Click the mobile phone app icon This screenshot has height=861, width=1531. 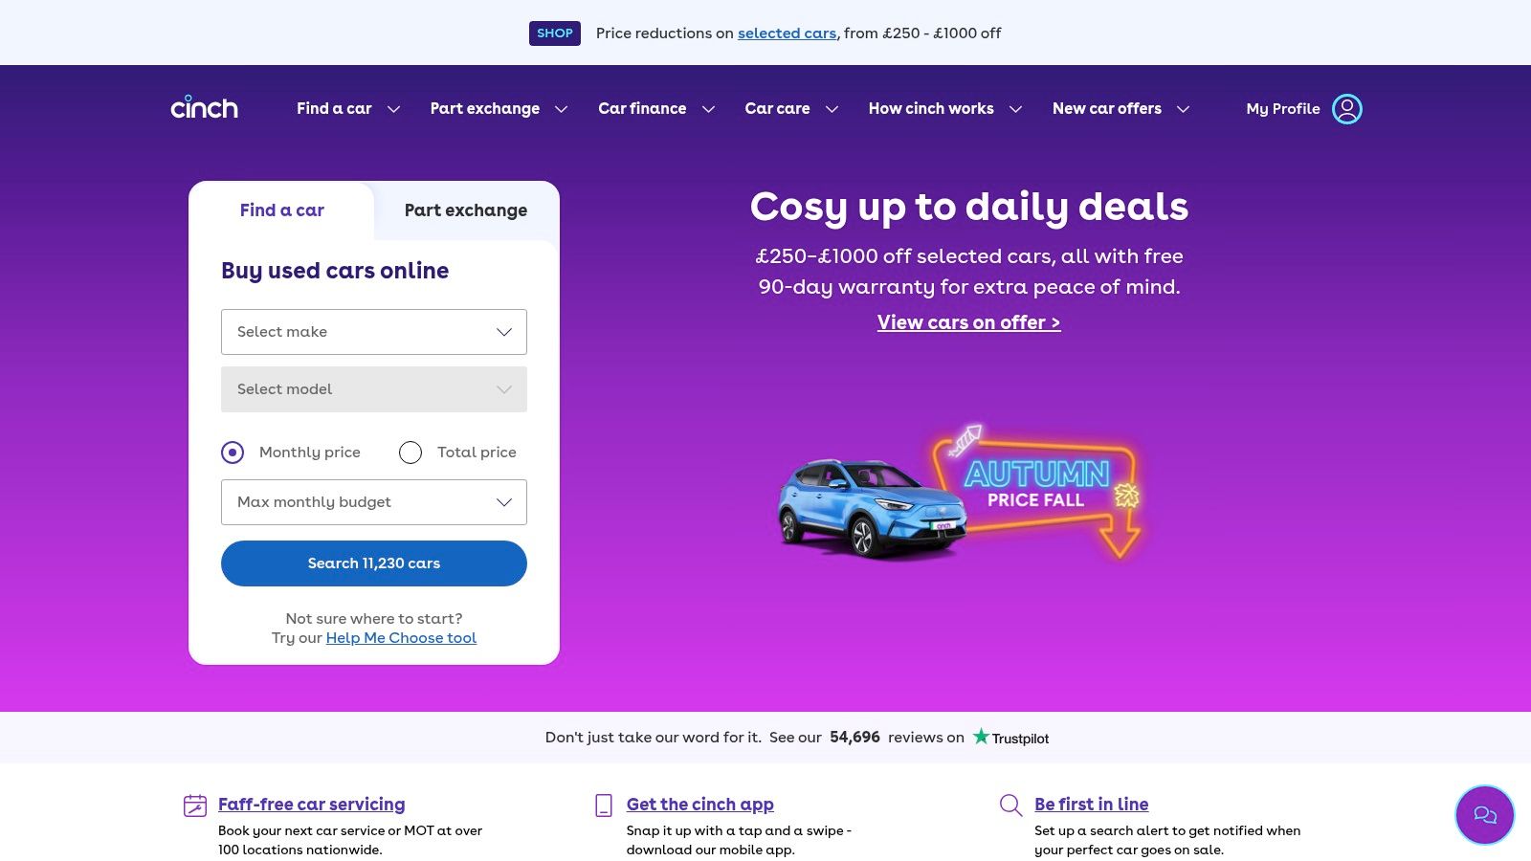pyautogui.click(x=604, y=806)
